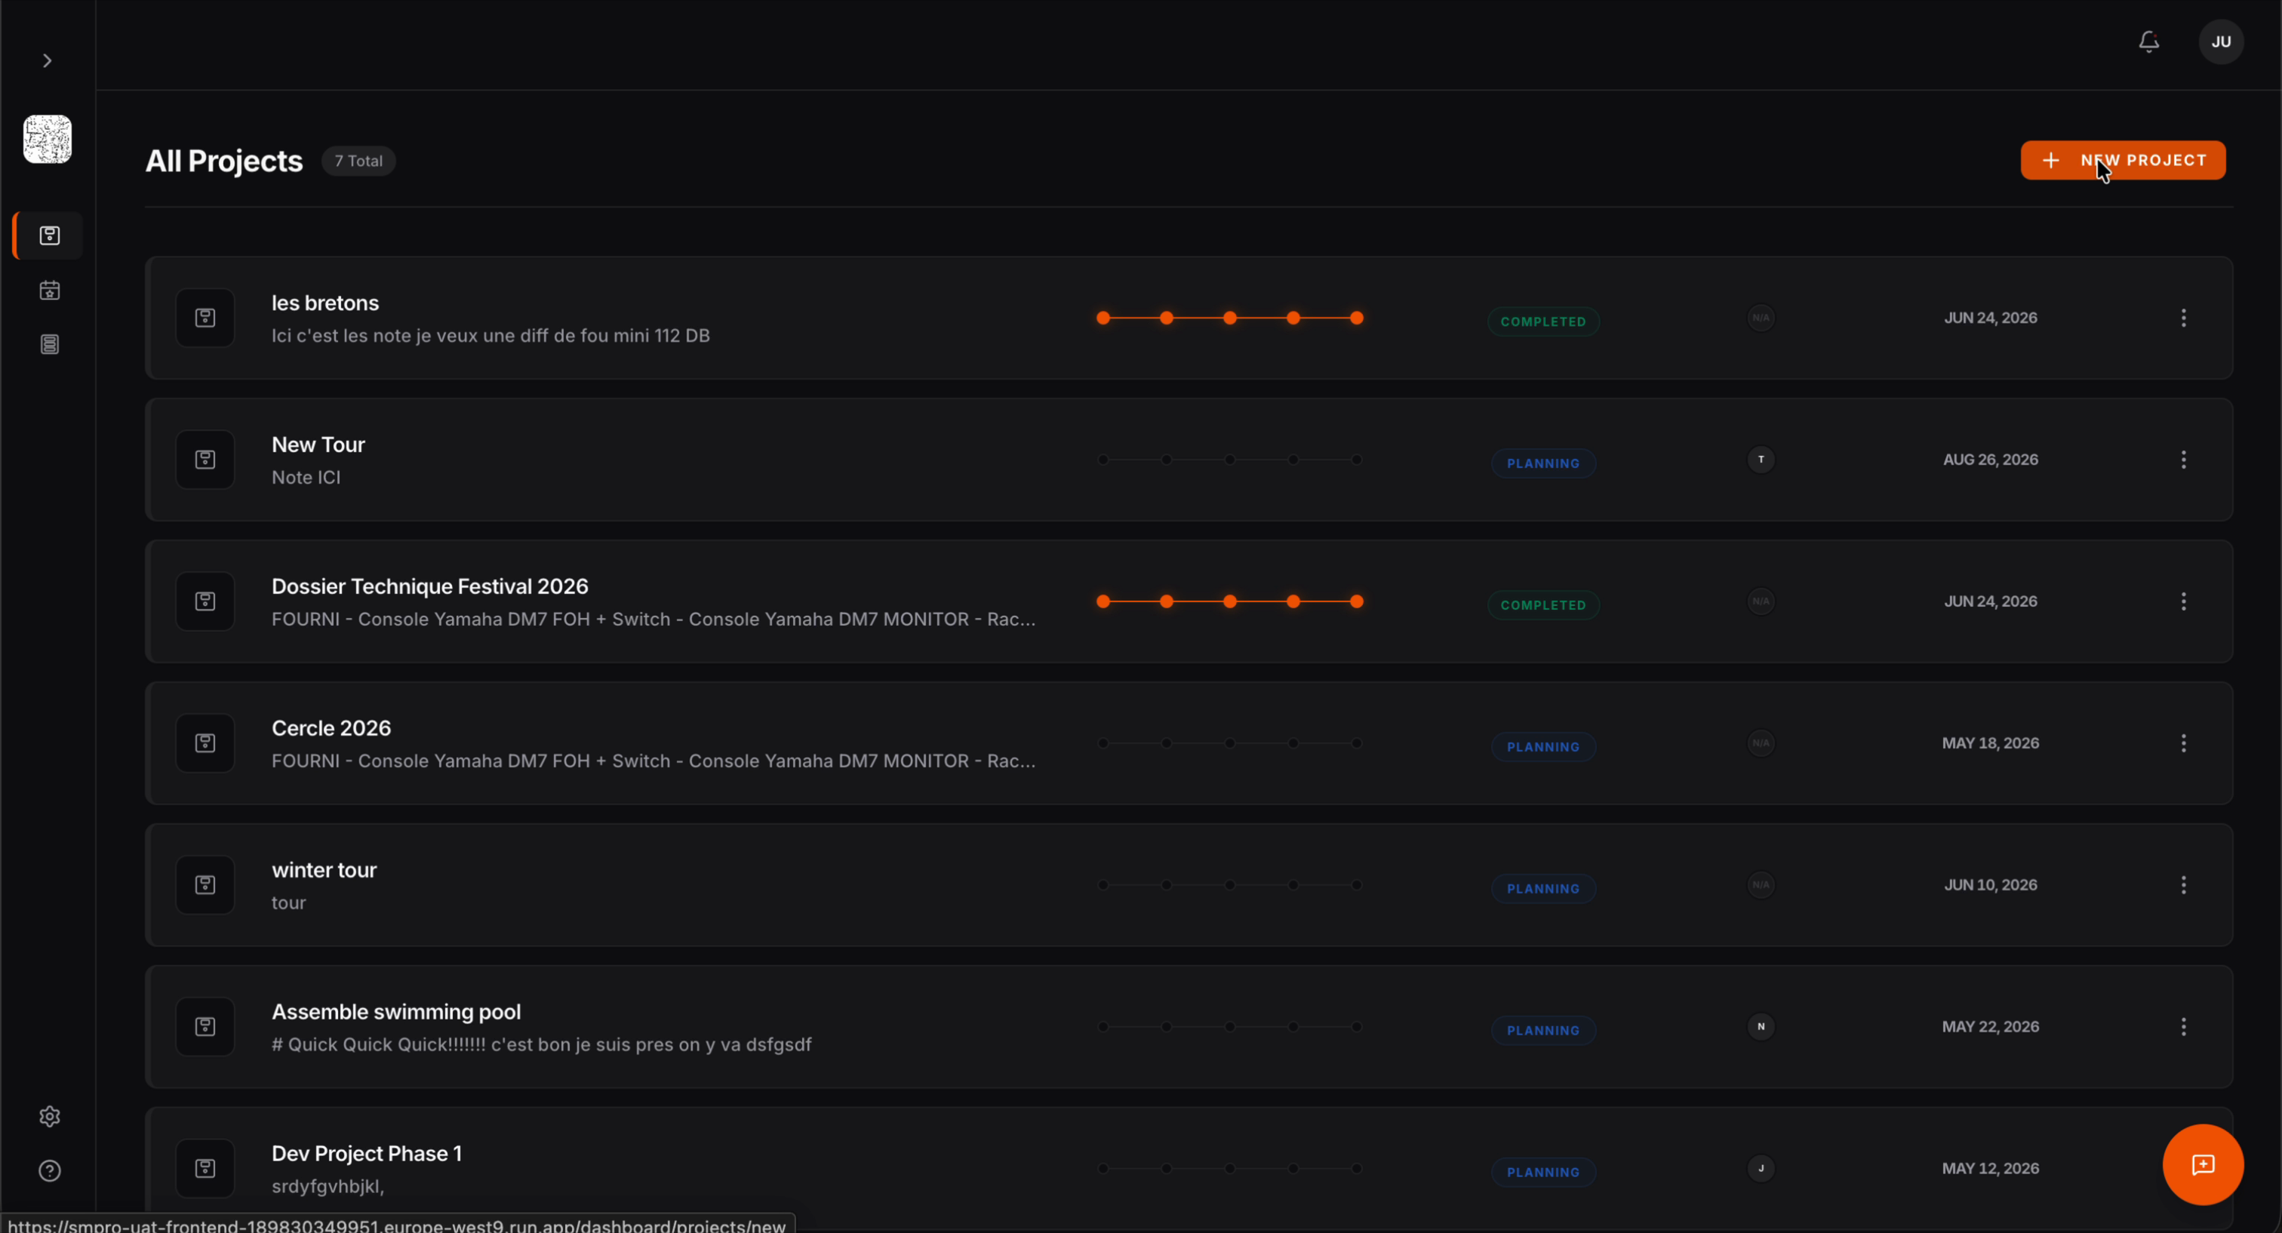Open Dev Project Phase 1 title
The image size is (2282, 1233).
367,1153
